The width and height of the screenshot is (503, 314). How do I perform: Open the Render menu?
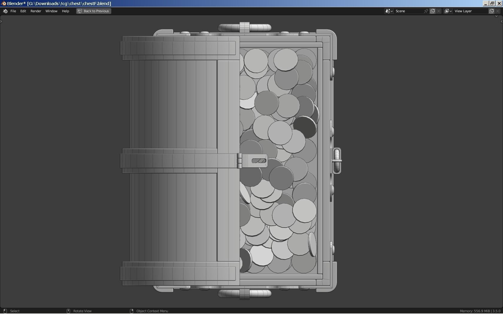36,11
